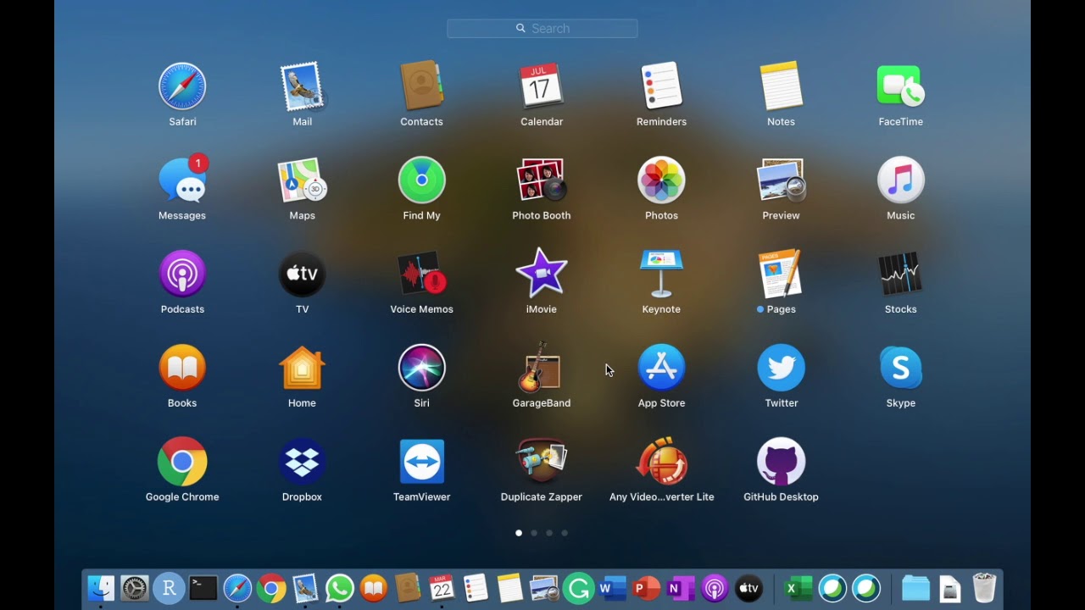Open iMovie
The image size is (1085, 610).
coord(542,274)
